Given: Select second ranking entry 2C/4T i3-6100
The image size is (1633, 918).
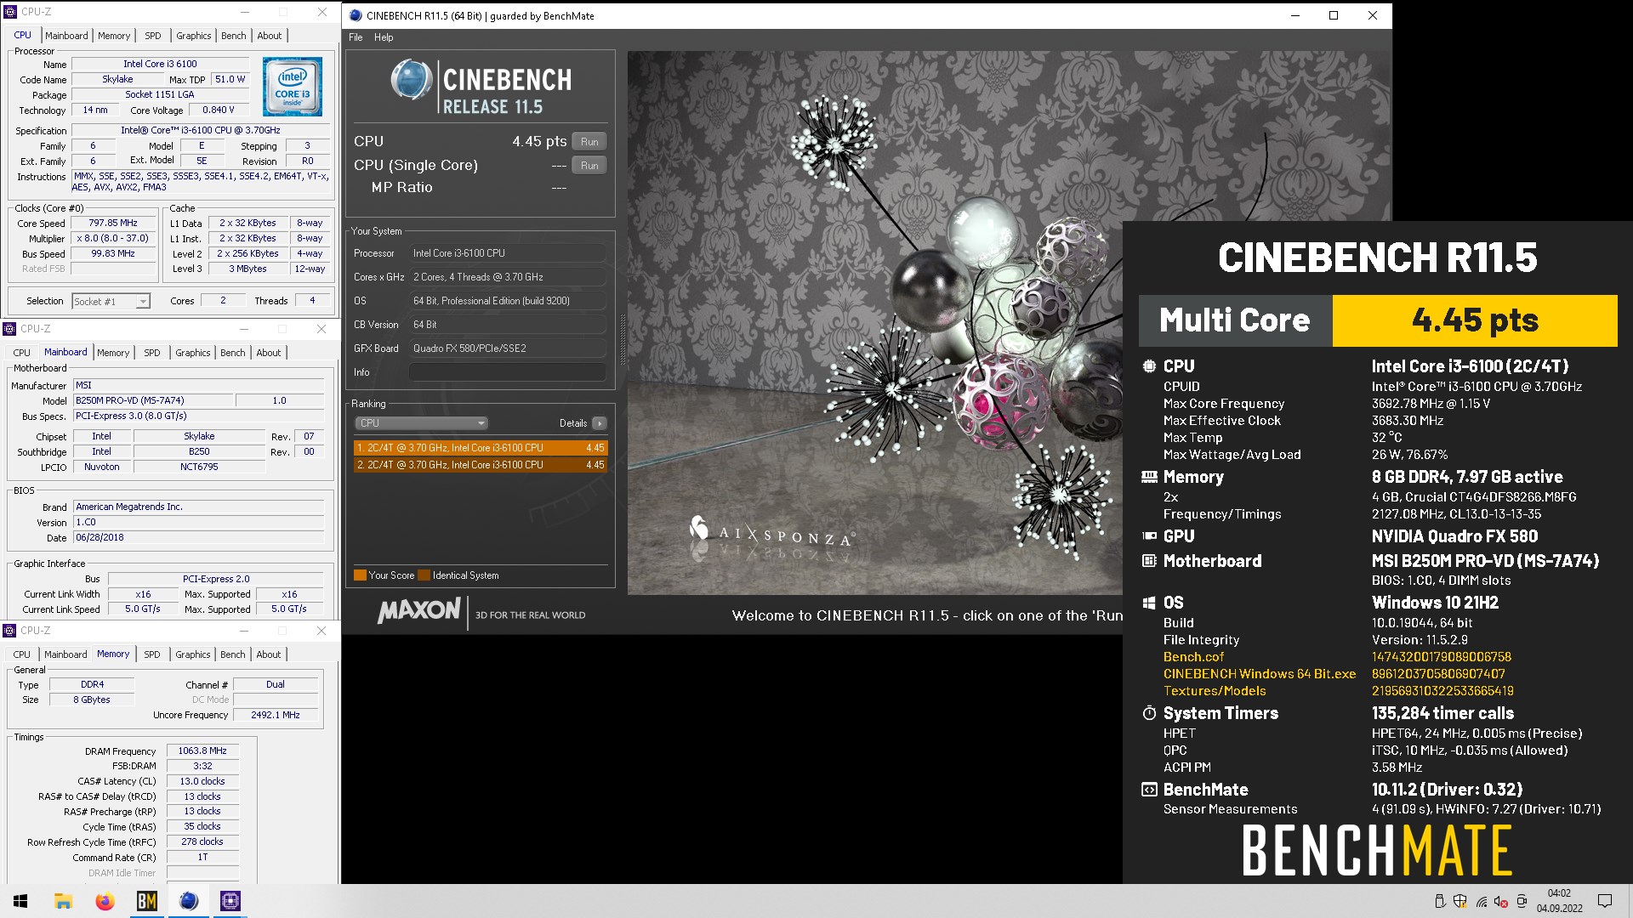Looking at the screenshot, I should [x=481, y=465].
